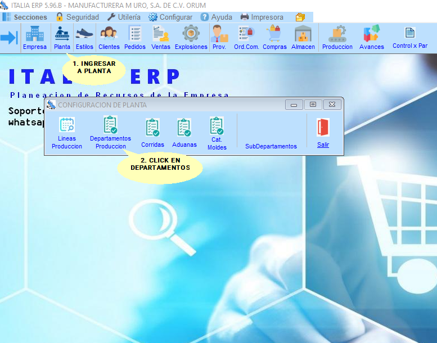
Task: Click the red Salir door icon
Action: 323,127
